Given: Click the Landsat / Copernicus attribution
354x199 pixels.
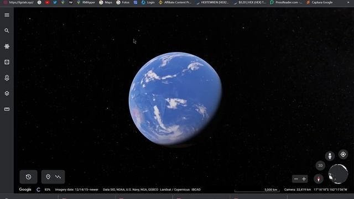Looking at the screenshot, I should coord(175,190).
